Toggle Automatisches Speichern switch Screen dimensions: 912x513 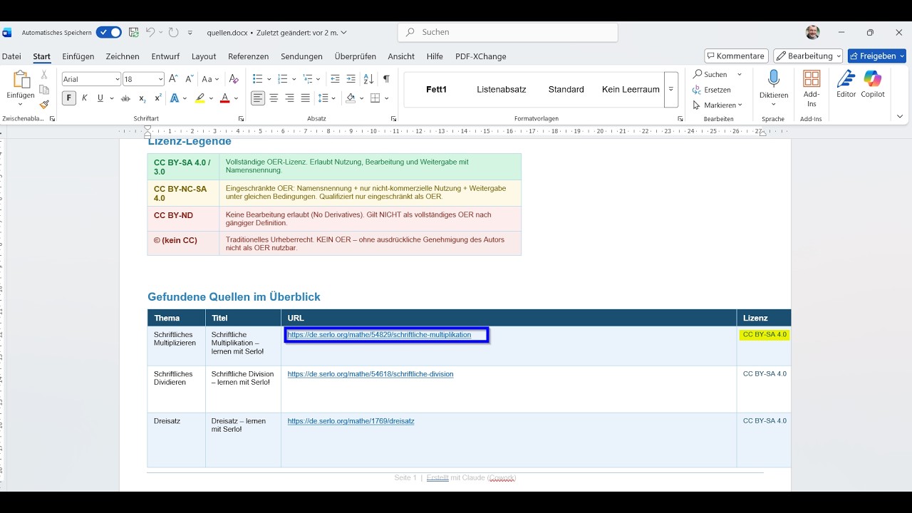(109, 33)
